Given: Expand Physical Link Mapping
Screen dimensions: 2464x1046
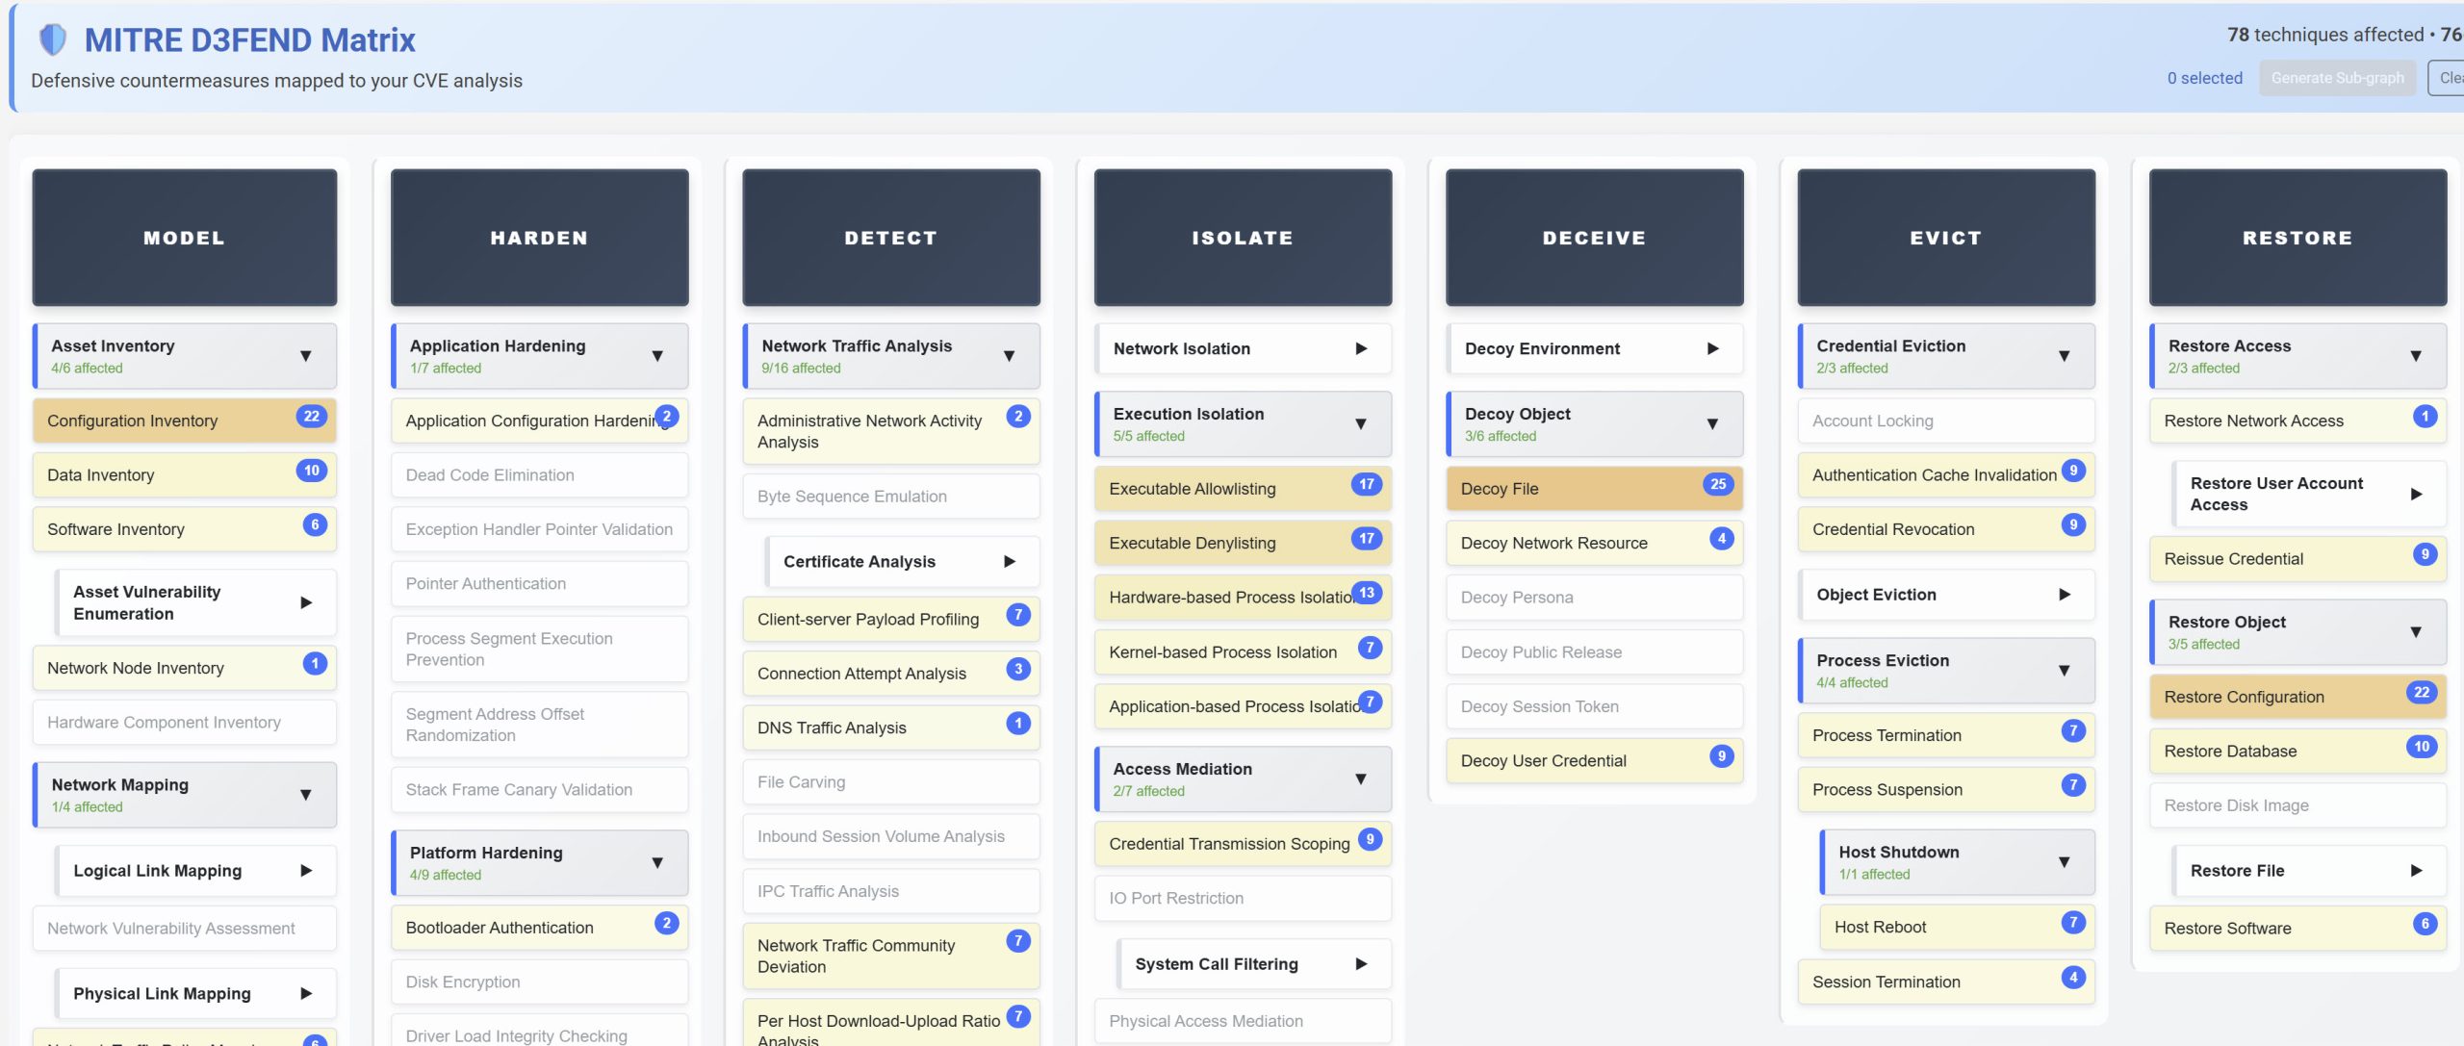Looking at the screenshot, I should click(196, 993).
